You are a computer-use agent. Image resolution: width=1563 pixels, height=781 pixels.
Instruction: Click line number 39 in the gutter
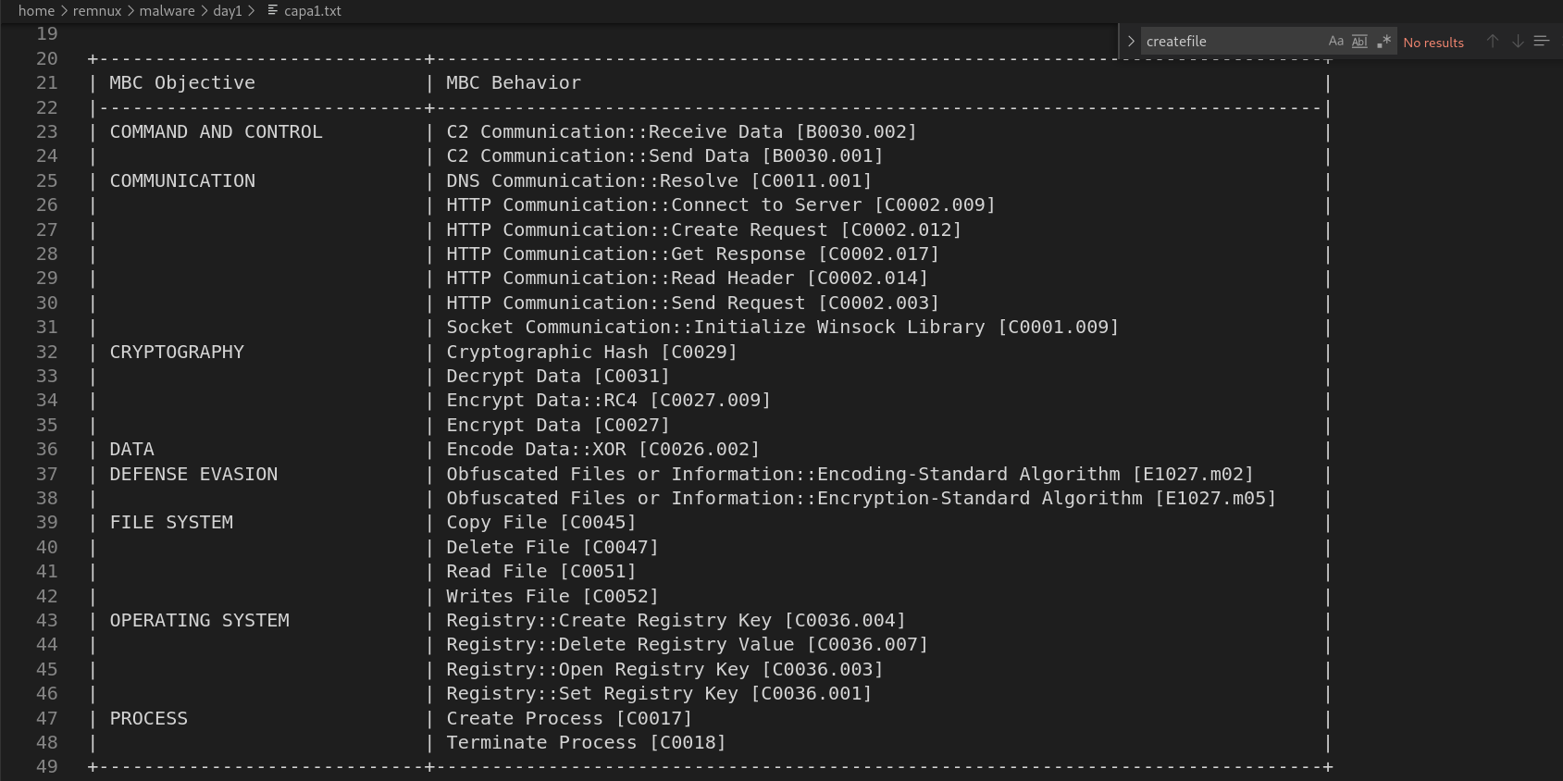(x=46, y=522)
